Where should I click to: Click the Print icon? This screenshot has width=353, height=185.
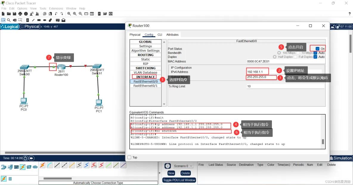(x=20, y=14)
